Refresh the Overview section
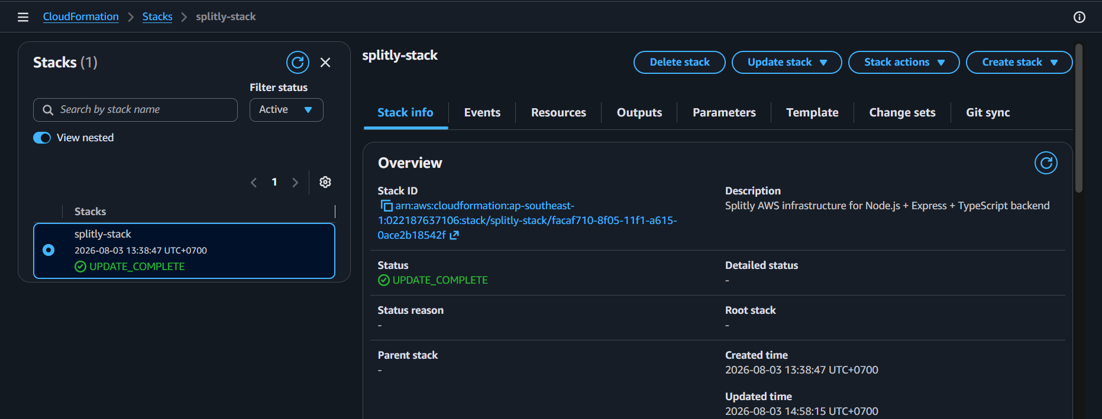Screen dimensions: 1102x419 pos(1046,163)
